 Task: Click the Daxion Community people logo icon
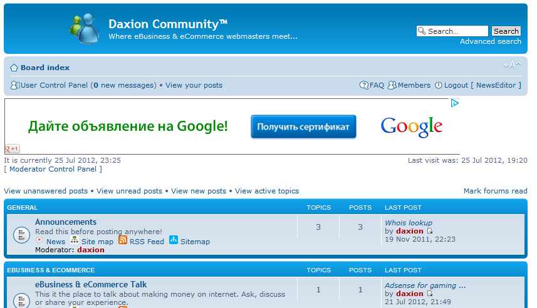(84, 29)
